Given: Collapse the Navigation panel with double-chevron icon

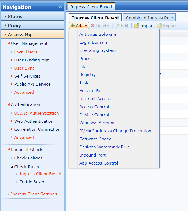Looking at the screenshot, I should (x=60, y=7).
